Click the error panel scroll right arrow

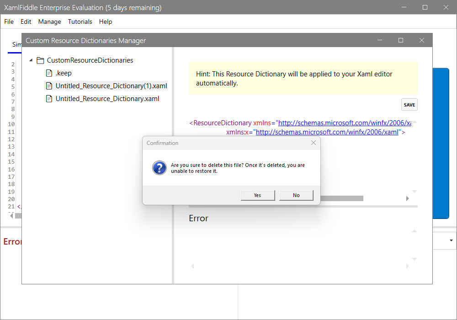point(408,266)
